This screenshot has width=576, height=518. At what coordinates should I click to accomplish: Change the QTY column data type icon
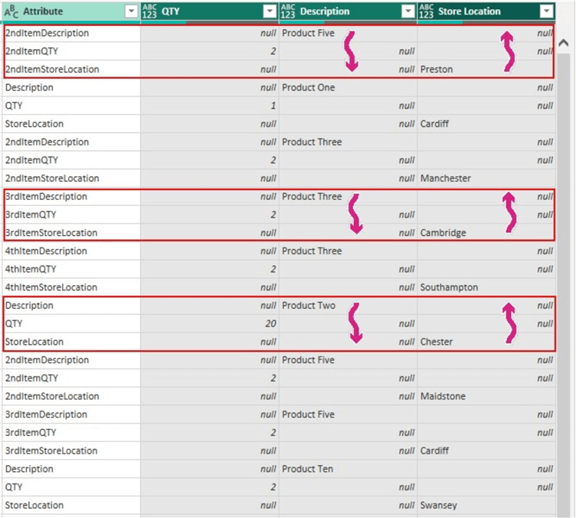tap(149, 11)
